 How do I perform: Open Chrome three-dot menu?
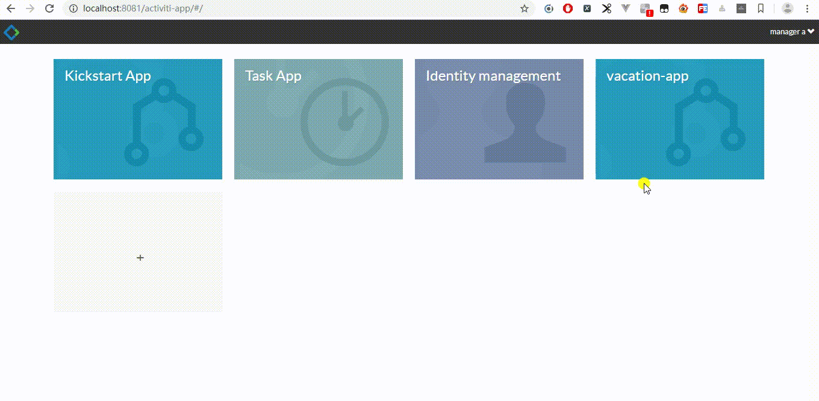807,8
